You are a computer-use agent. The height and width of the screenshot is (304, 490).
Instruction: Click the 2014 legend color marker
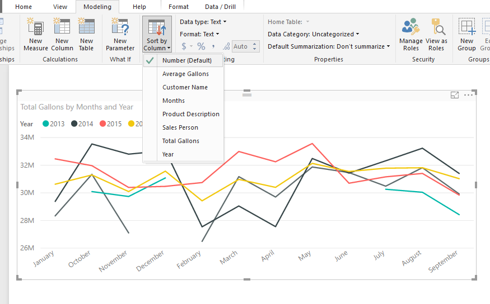click(x=74, y=124)
